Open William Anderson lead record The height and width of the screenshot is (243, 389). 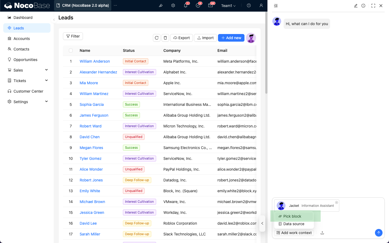[x=95, y=61]
